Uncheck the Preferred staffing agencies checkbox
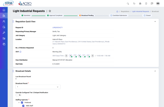This screenshot has width=164, height=107. 22,102
